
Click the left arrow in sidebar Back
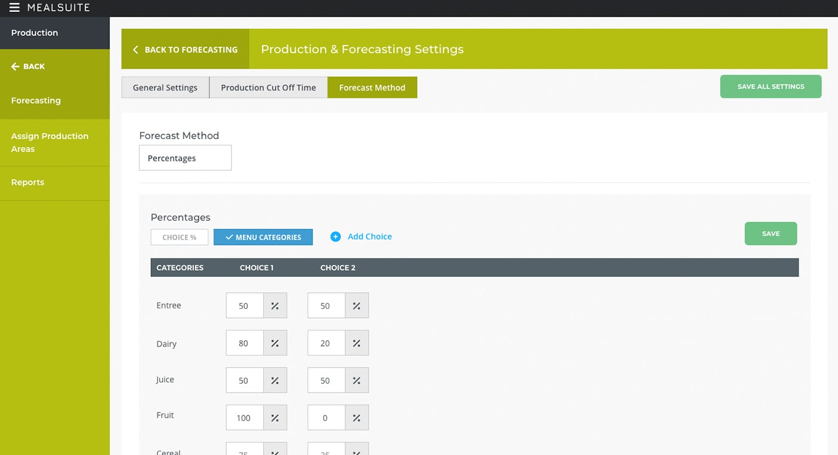16,66
